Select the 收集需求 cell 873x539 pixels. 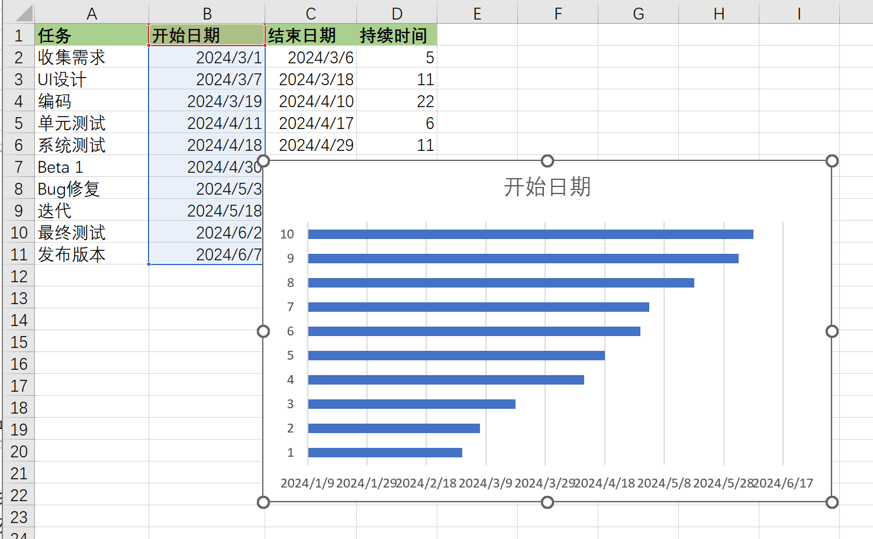(x=92, y=57)
